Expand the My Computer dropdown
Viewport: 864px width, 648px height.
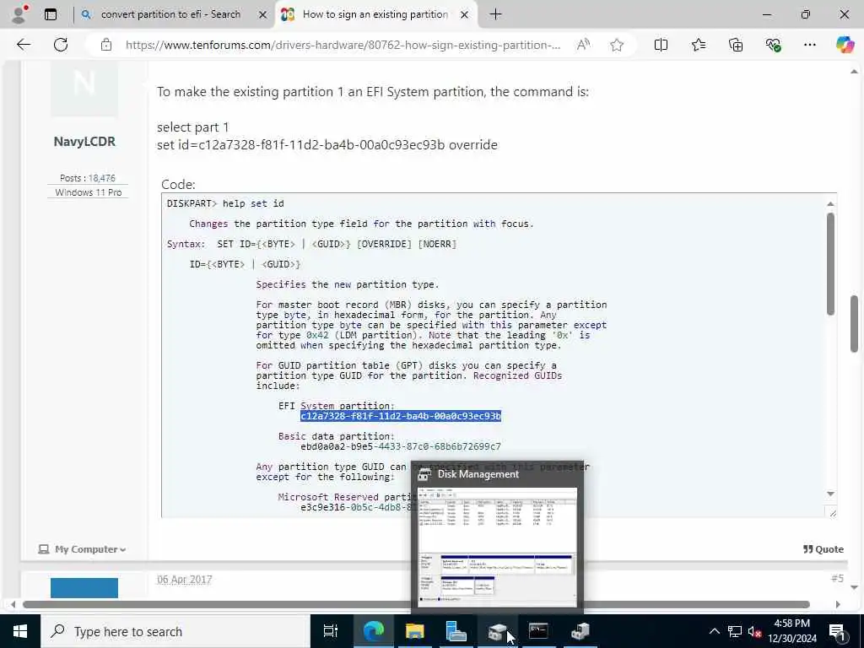[83, 549]
